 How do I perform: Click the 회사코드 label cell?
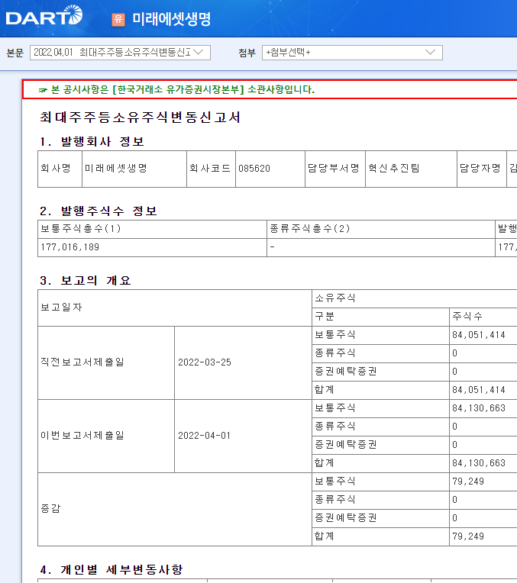tap(211, 169)
